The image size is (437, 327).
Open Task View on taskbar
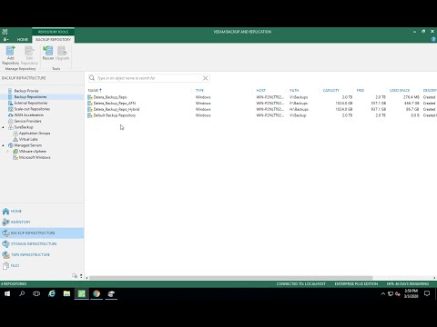[36, 293]
